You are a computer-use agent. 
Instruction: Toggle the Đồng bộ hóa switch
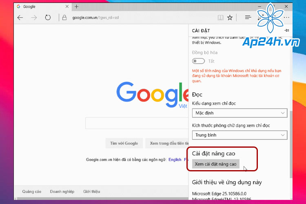point(198,61)
